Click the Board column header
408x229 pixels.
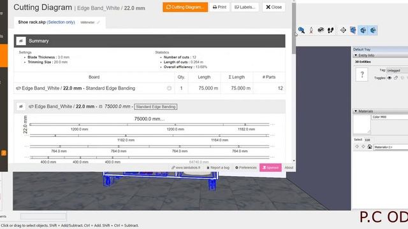pyautogui.click(x=94, y=77)
